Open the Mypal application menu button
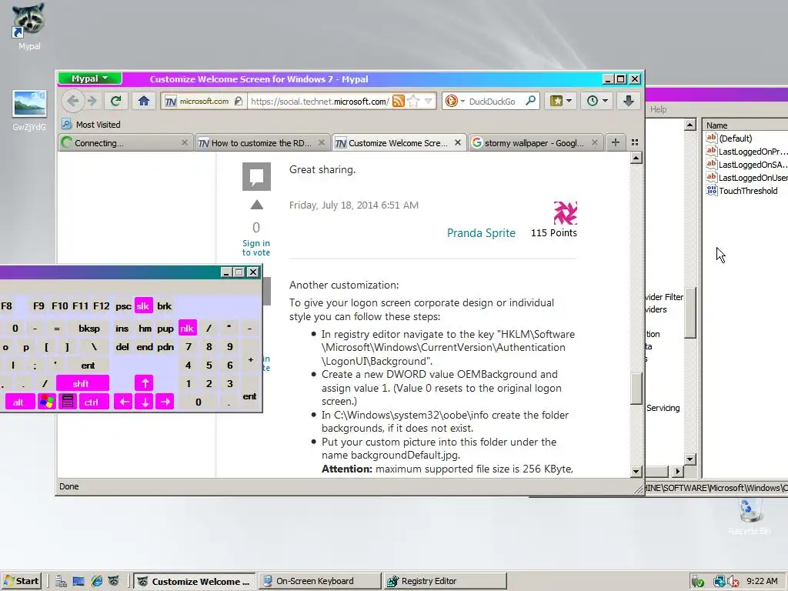 point(89,78)
